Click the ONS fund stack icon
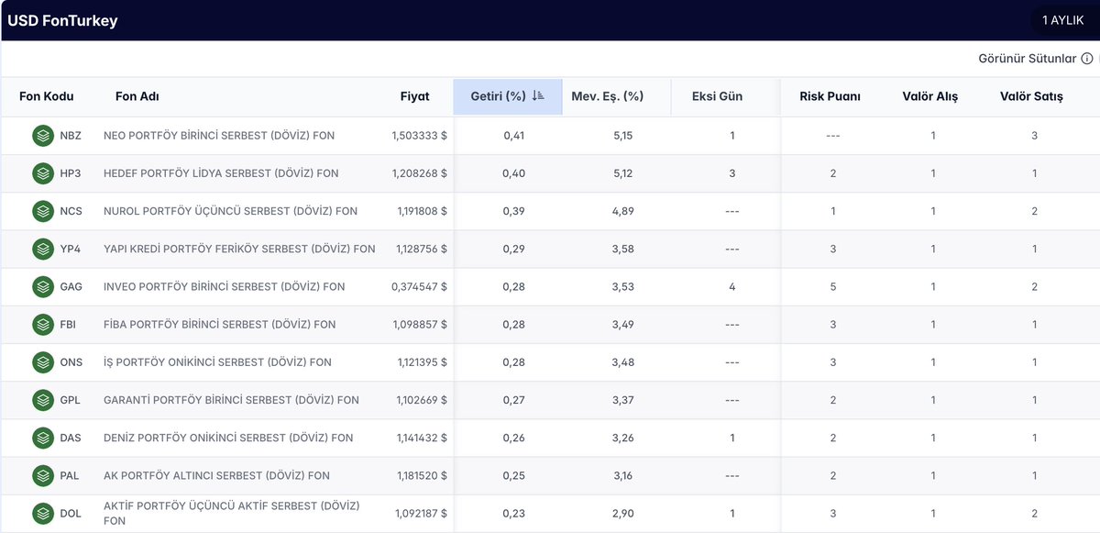Image resolution: width=1100 pixels, height=533 pixels. coord(43,362)
